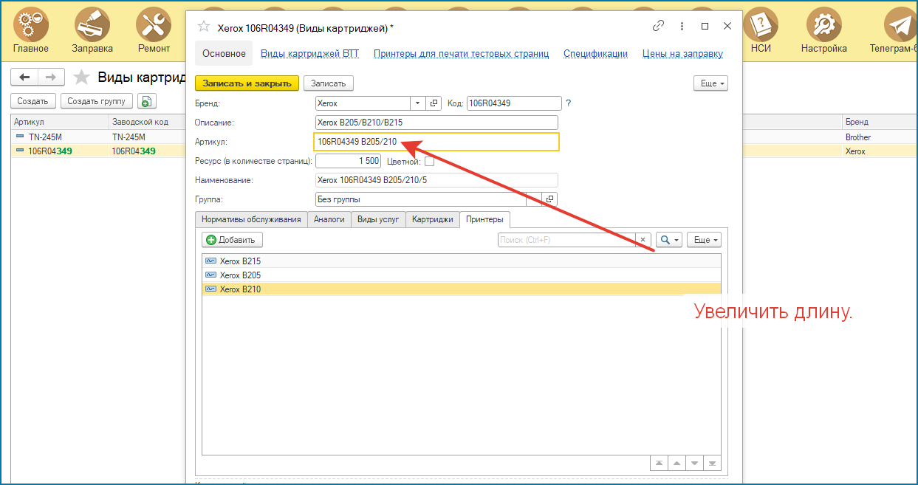The height and width of the screenshot is (485, 918).
Task: Clear the printer search with X
Action: click(644, 240)
